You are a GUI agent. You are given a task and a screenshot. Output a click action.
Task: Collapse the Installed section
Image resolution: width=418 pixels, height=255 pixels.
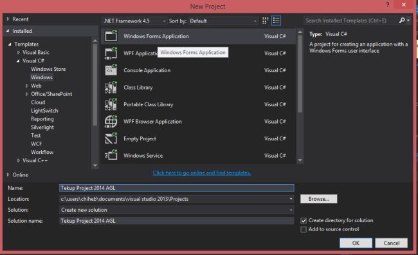[x=8, y=31]
